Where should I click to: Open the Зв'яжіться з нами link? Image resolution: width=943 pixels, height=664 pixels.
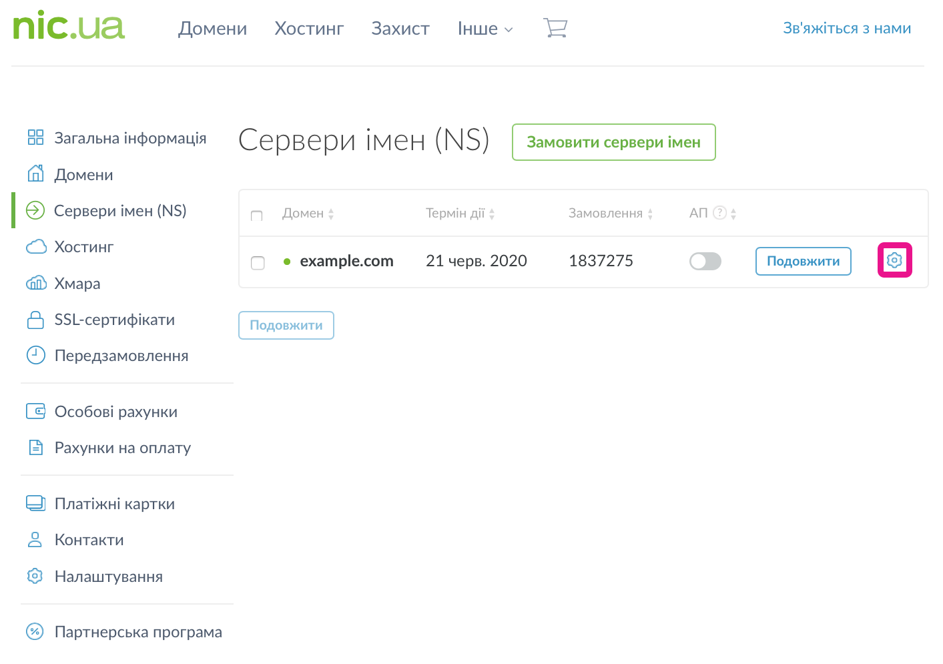(846, 28)
